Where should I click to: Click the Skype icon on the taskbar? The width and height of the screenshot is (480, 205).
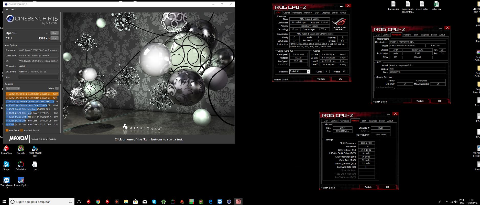[154, 202]
